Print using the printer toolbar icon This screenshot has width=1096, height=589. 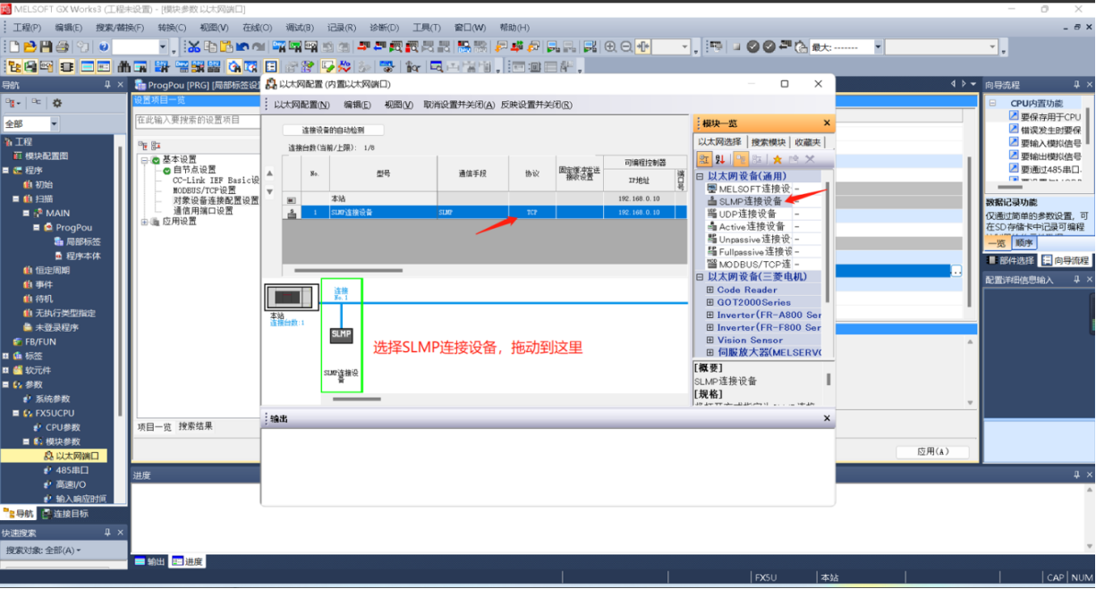coord(62,46)
